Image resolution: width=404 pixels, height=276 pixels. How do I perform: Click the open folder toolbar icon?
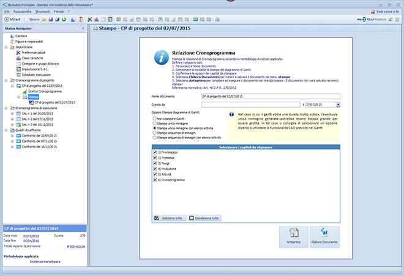[45, 20]
